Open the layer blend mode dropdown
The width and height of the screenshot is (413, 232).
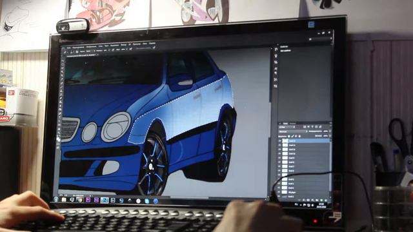(292, 131)
